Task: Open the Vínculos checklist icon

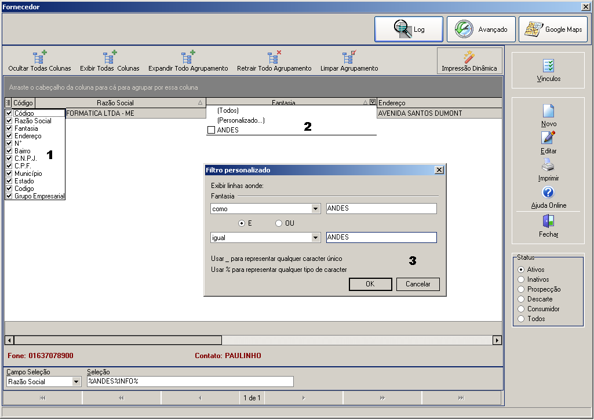Action: click(549, 66)
